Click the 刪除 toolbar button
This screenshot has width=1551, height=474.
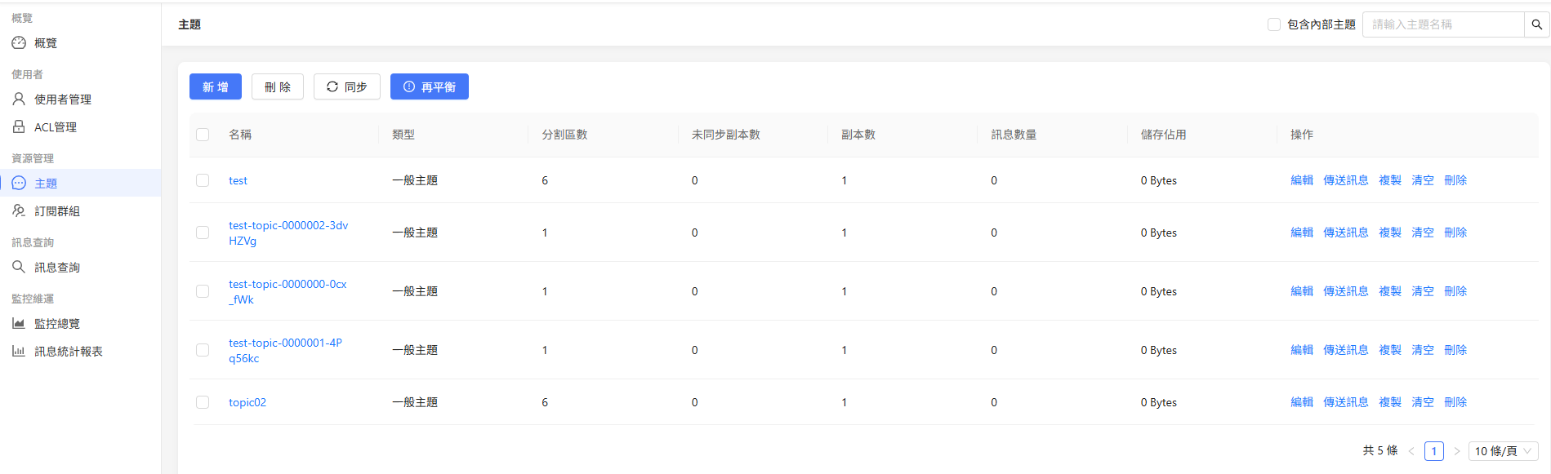pos(278,86)
